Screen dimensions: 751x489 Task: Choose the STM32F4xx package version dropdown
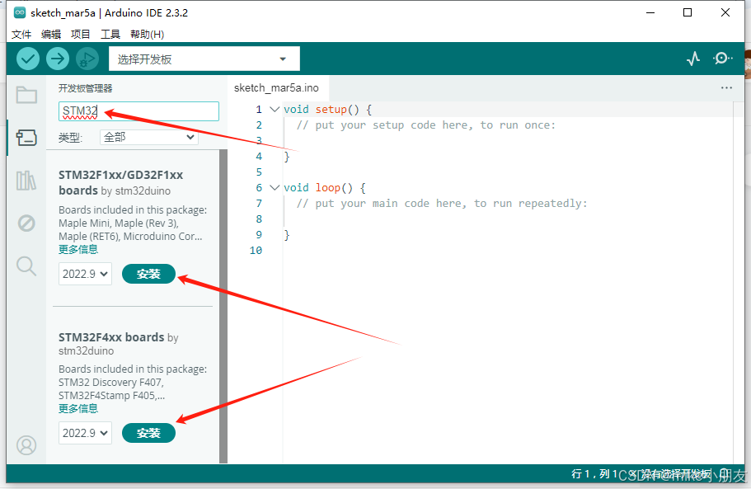click(85, 433)
